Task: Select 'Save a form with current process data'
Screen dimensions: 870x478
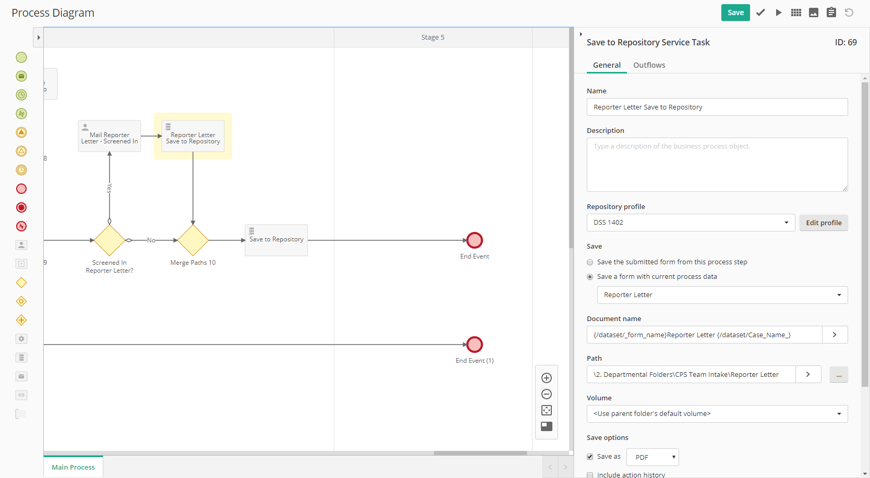Action: point(590,277)
